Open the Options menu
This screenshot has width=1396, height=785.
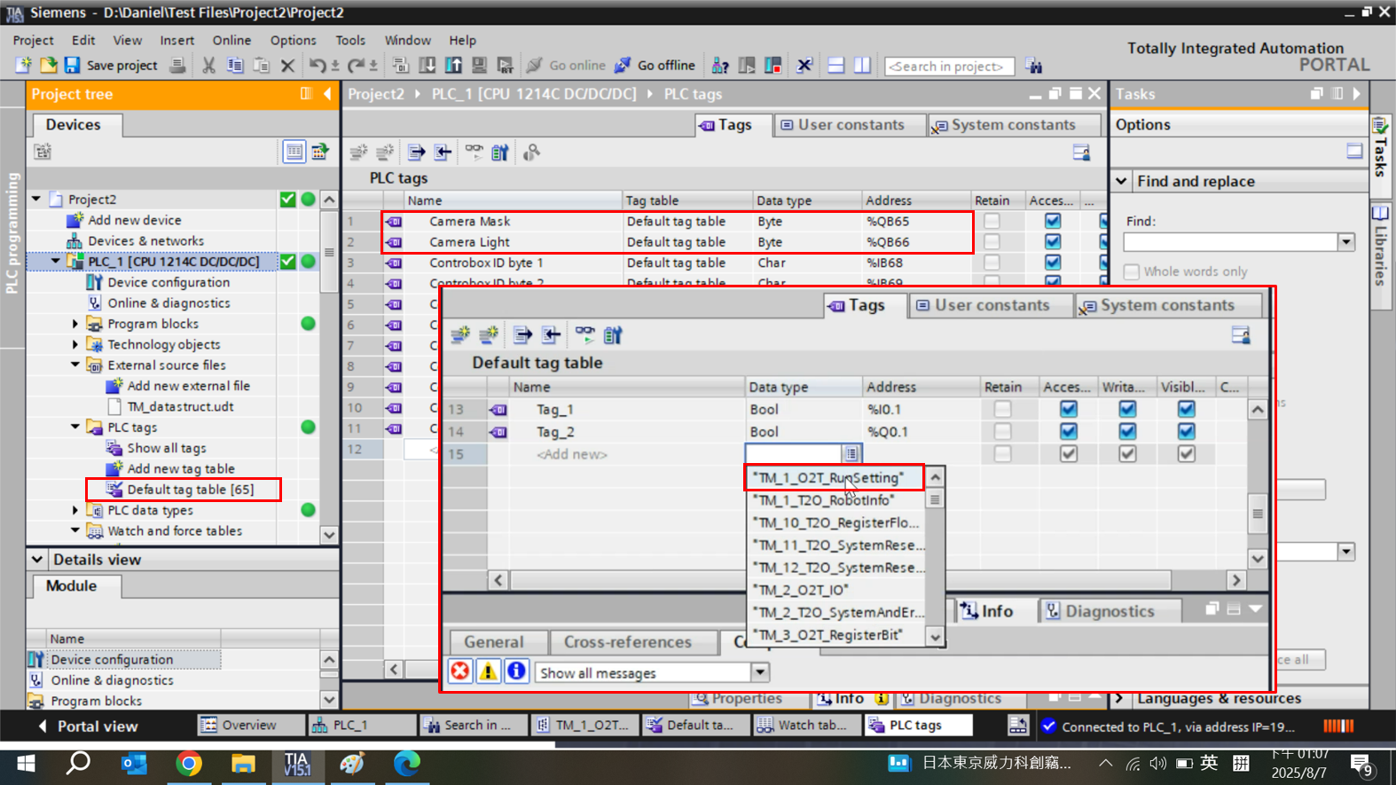tap(293, 40)
